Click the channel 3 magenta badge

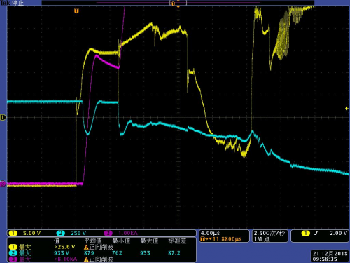click(x=108, y=233)
